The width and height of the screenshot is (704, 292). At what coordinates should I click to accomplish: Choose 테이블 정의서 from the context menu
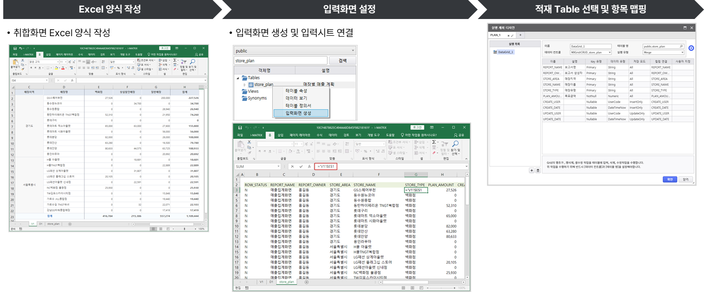(x=297, y=106)
